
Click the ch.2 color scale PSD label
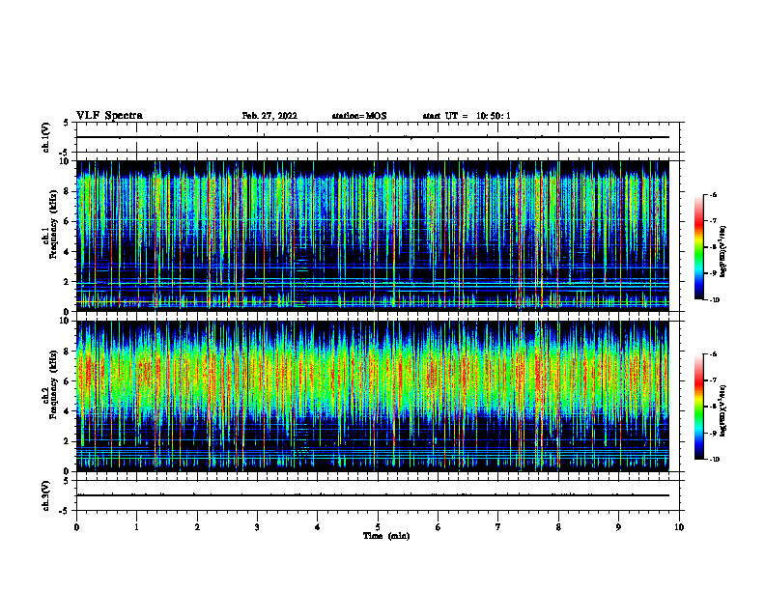point(723,410)
